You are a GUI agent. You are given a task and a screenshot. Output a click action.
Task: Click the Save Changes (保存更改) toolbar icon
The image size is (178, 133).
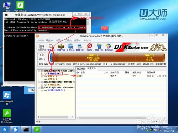(x=42, y=47)
